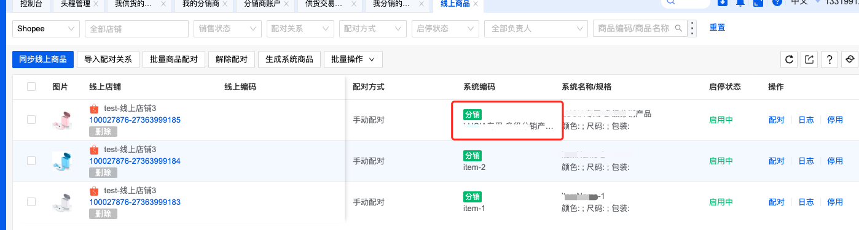Expand the 配对关系 filter dropdown
The height and width of the screenshot is (230, 859).
[x=301, y=28]
